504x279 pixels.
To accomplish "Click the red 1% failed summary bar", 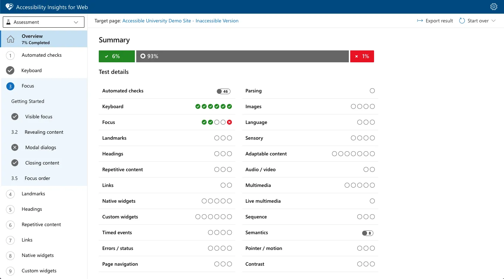I will pyautogui.click(x=362, y=56).
